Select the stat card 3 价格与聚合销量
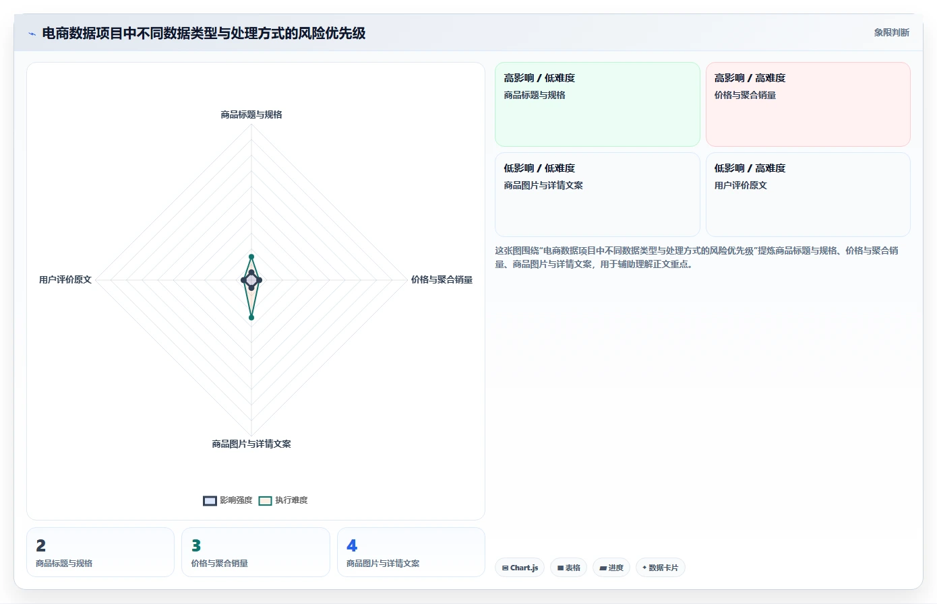This screenshot has width=937, height=604. coord(255,552)
